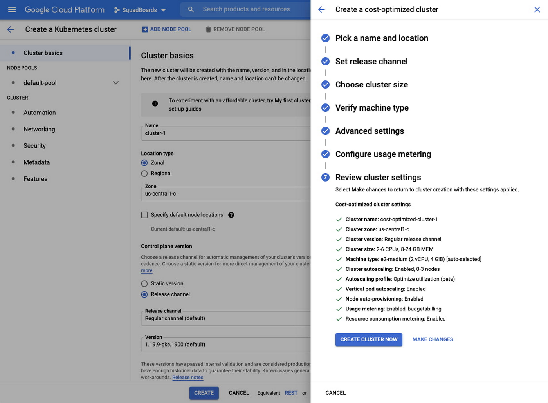
Task: Click the cluster Name input field
Action: [x=226, y=133]
